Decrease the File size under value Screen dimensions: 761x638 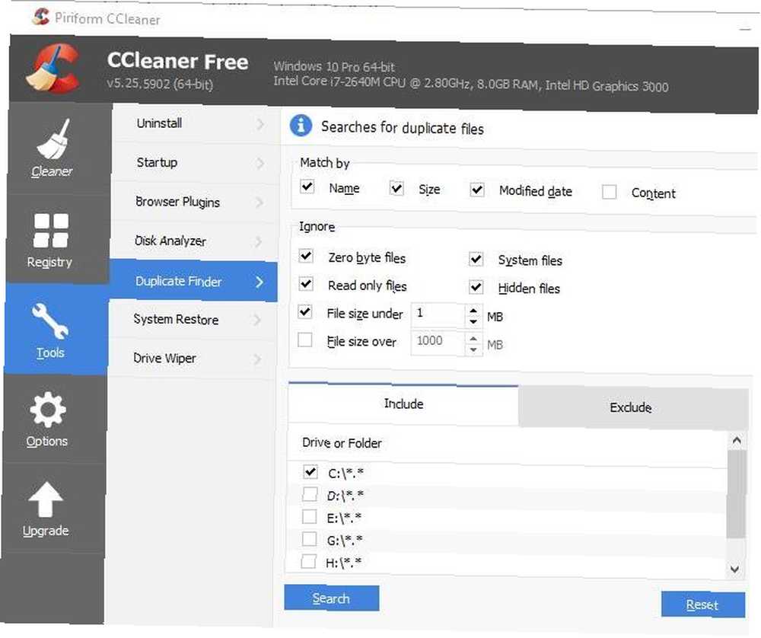473,321
